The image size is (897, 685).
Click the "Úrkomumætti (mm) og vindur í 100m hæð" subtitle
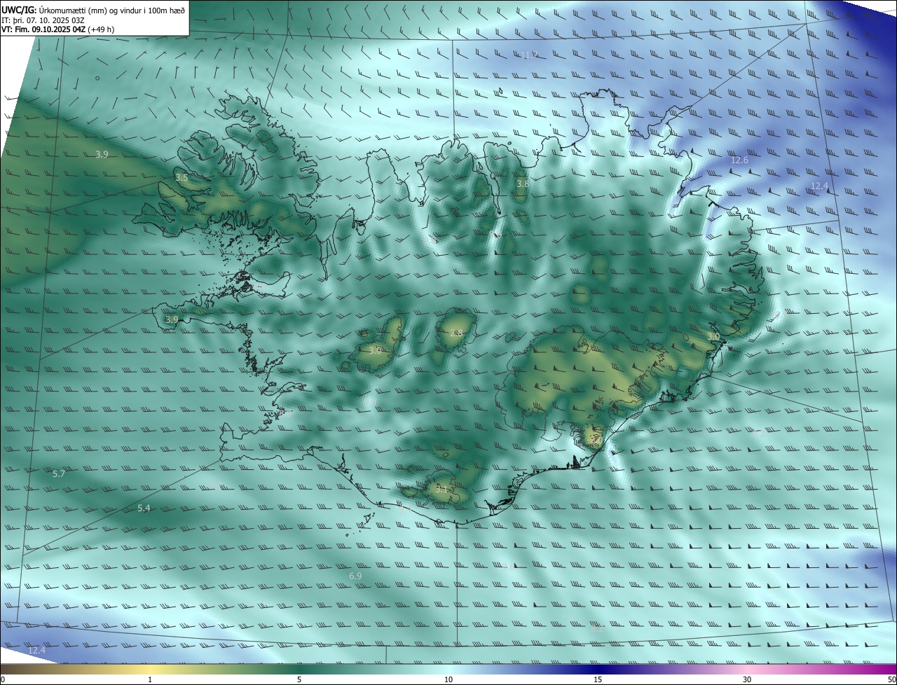[112, 11]
